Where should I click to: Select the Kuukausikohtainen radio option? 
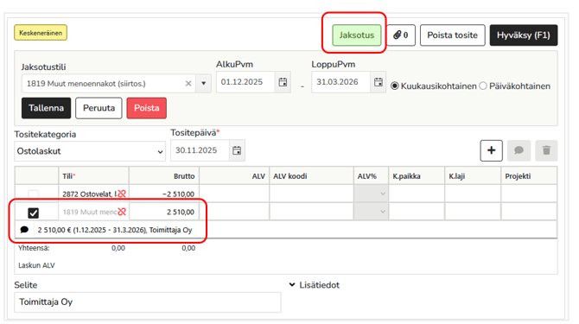pos(395,86)
